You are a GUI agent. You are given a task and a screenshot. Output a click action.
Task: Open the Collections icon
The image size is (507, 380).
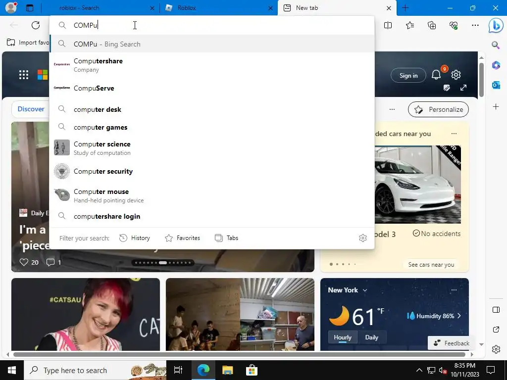[432, 25]
